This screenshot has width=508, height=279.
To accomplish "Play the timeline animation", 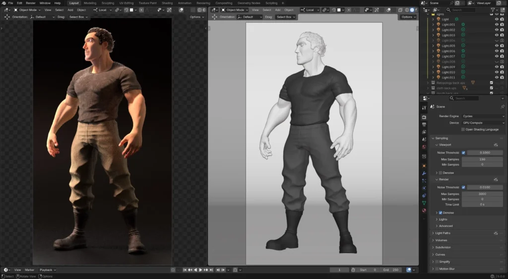I will [x=200, y=270].
